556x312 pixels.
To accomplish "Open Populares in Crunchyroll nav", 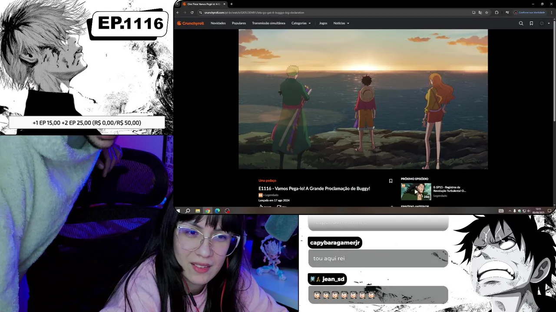I will [x=239, y=23].
